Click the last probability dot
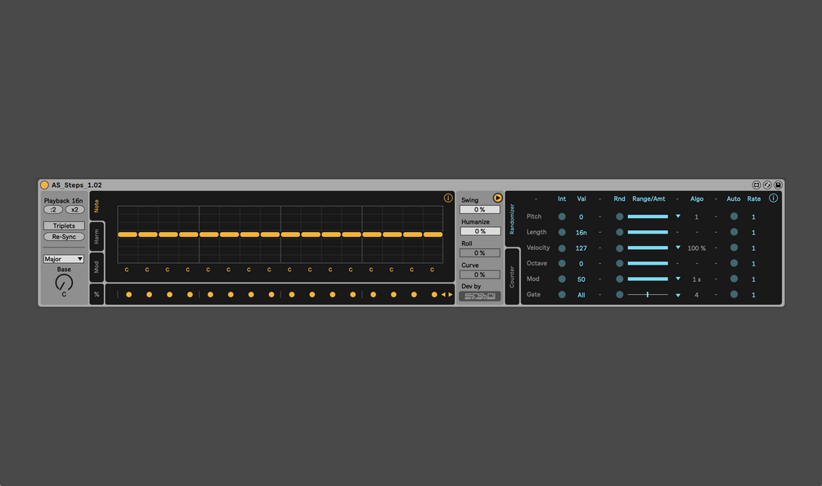The width and height of the screenshot is (822, 486). tap(434, 294)
